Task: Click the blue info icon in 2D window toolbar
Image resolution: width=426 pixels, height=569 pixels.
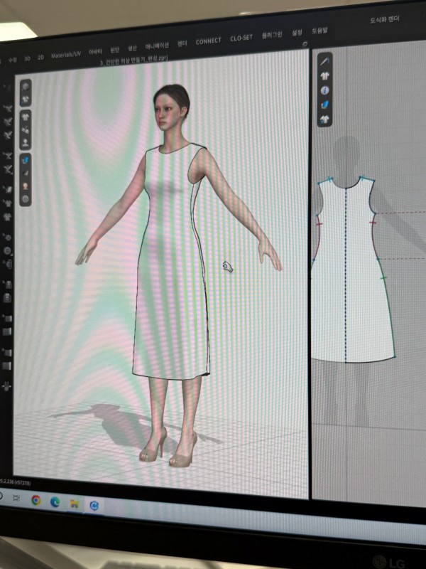Action: [x=324, y=90]
